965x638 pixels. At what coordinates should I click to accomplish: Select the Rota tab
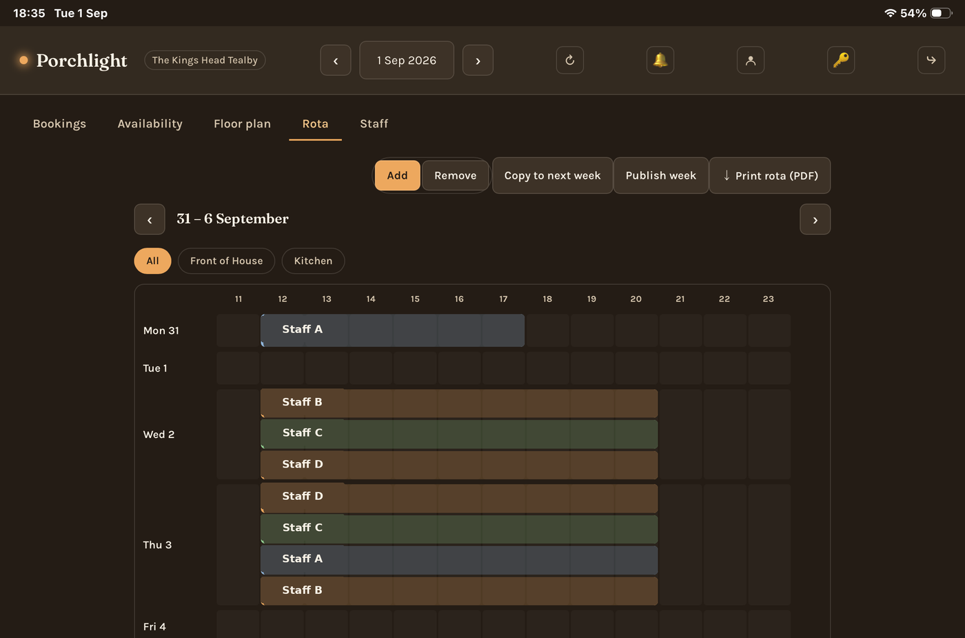(315, 124)
